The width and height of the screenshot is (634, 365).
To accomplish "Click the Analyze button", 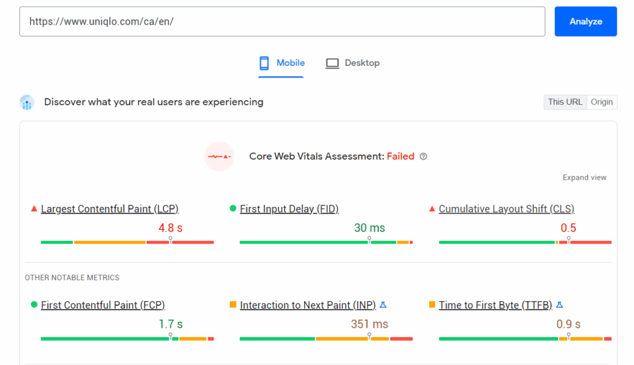I will click(x=586, y=22).
